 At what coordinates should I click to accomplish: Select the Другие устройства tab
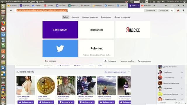pyautogui.click(x=122, y=17)
